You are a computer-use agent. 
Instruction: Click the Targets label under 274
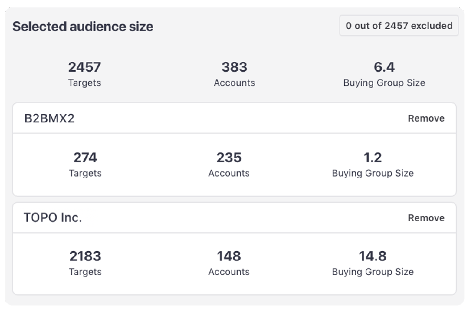point(85,173)
